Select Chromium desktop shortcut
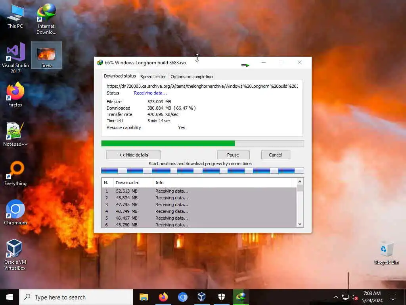This screenshot has width=406, height=305. tap(15, 212)
